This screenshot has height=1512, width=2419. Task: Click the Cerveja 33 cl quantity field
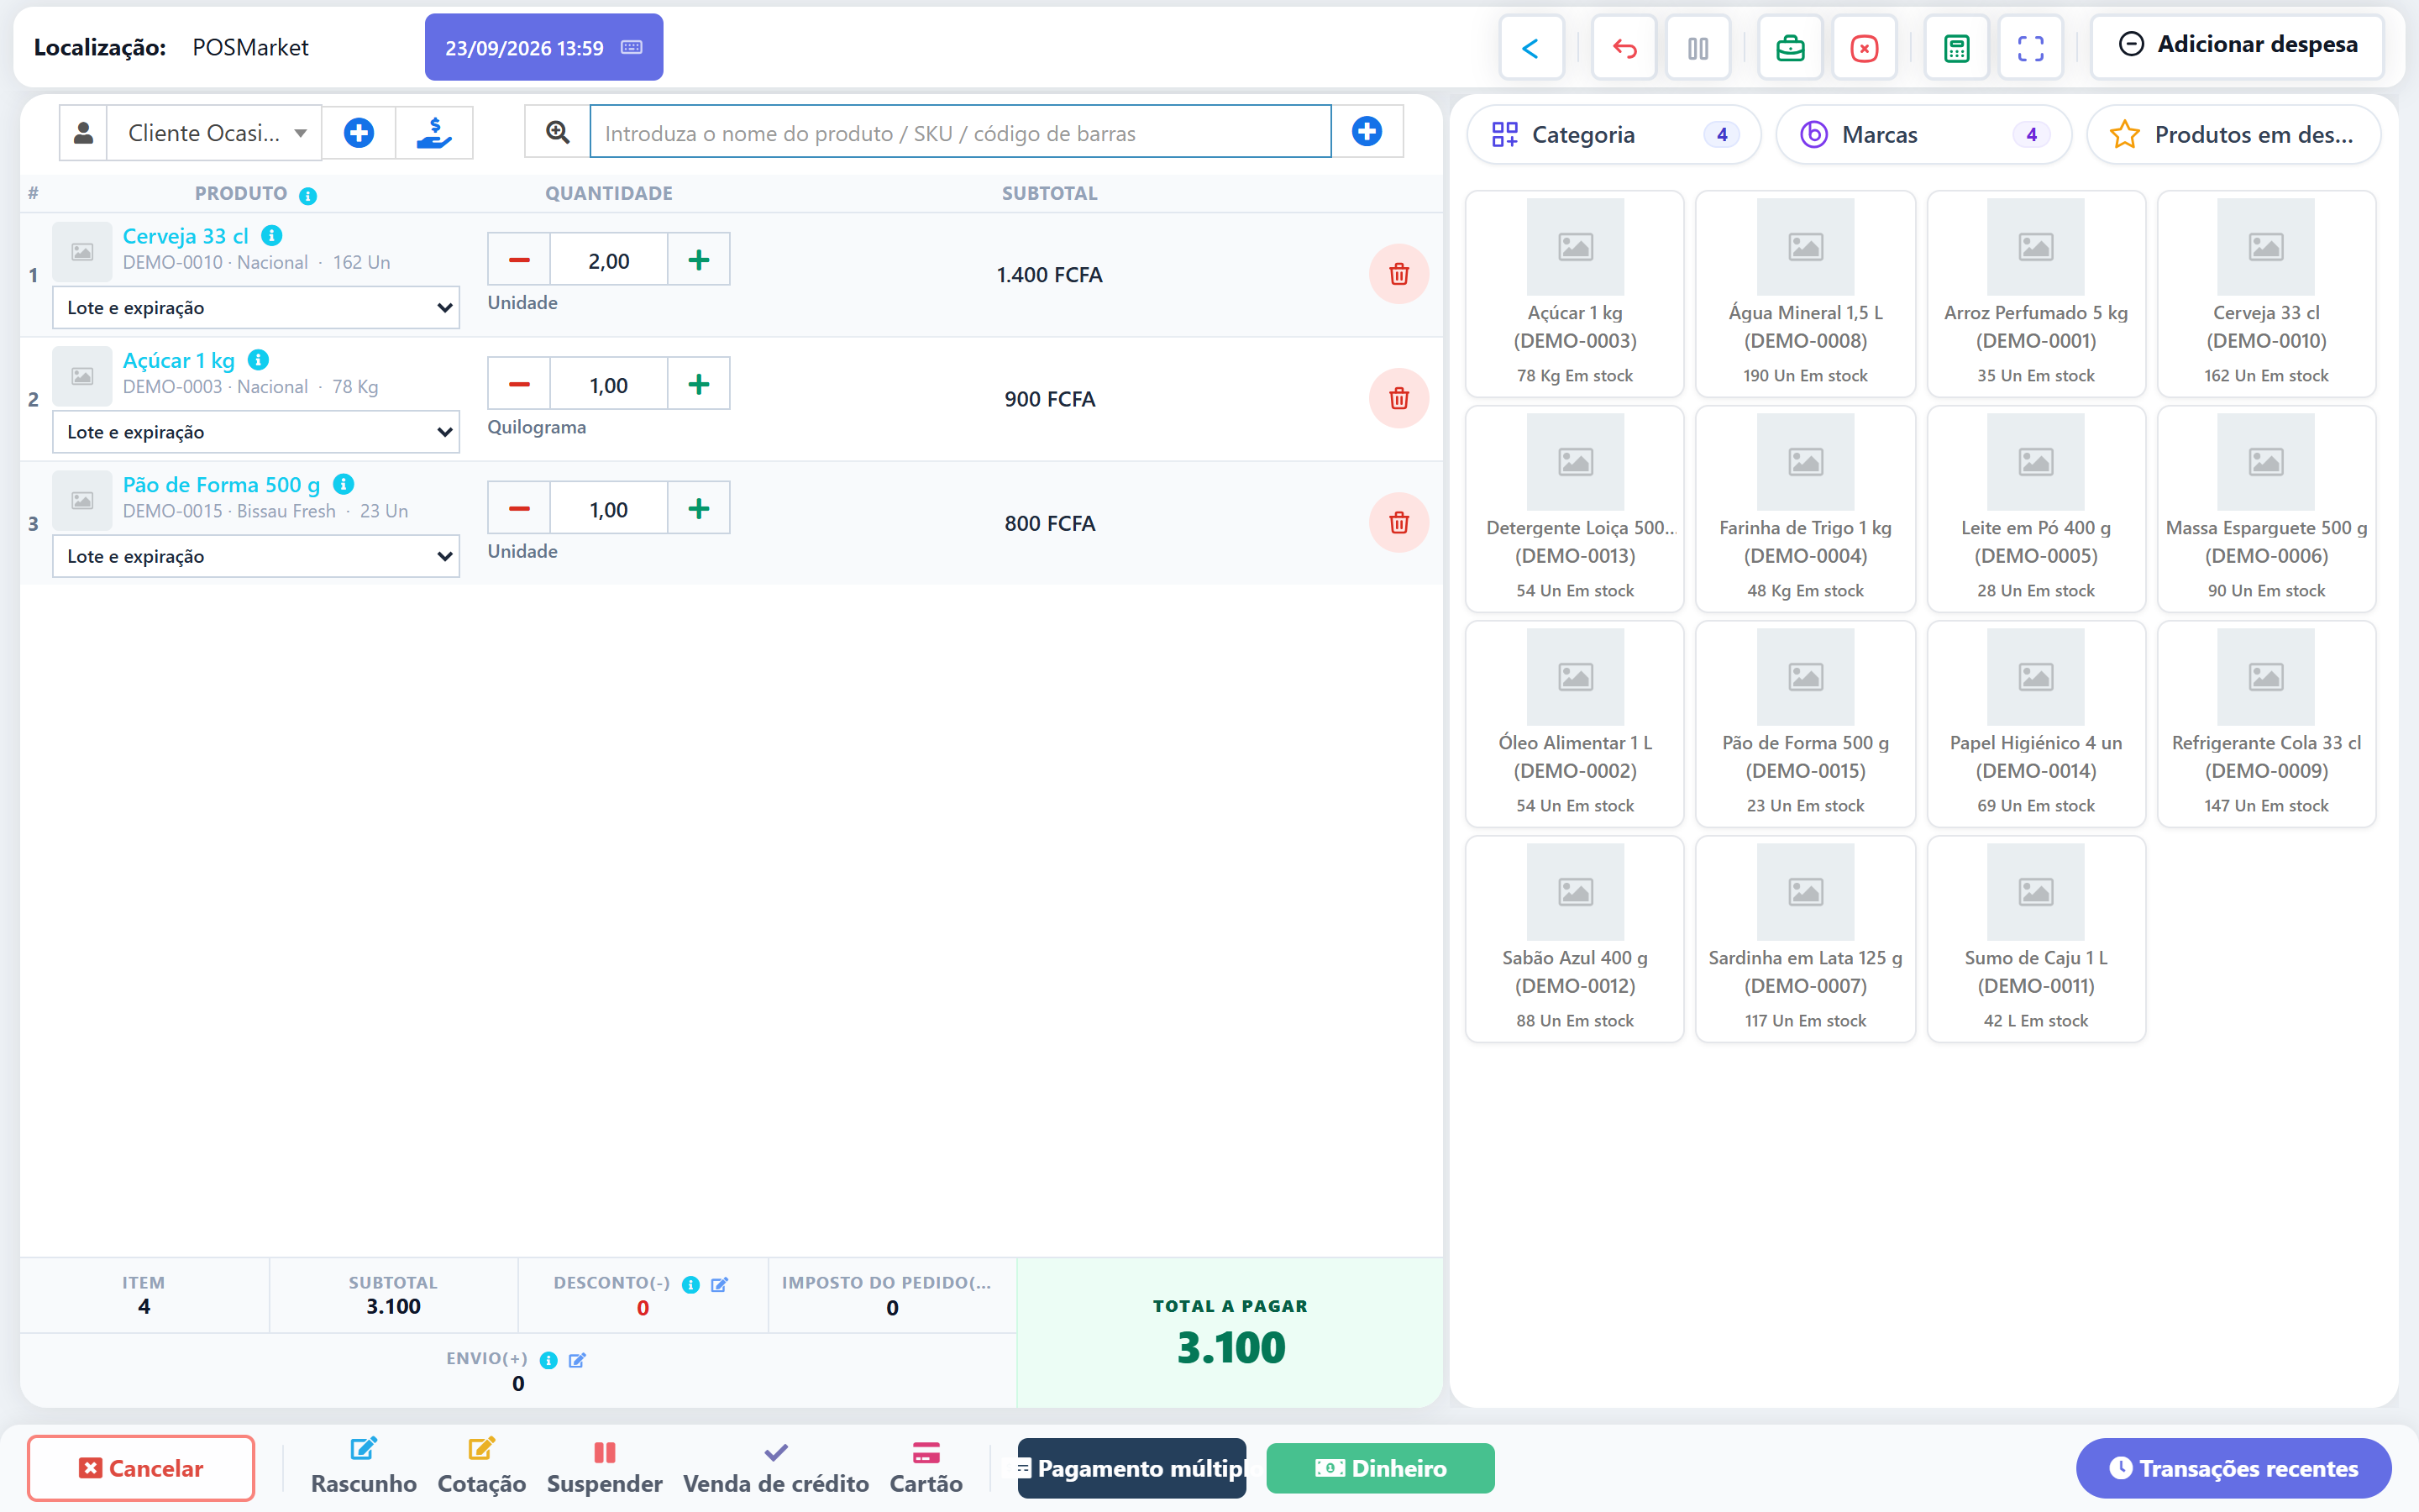point(609,260)
